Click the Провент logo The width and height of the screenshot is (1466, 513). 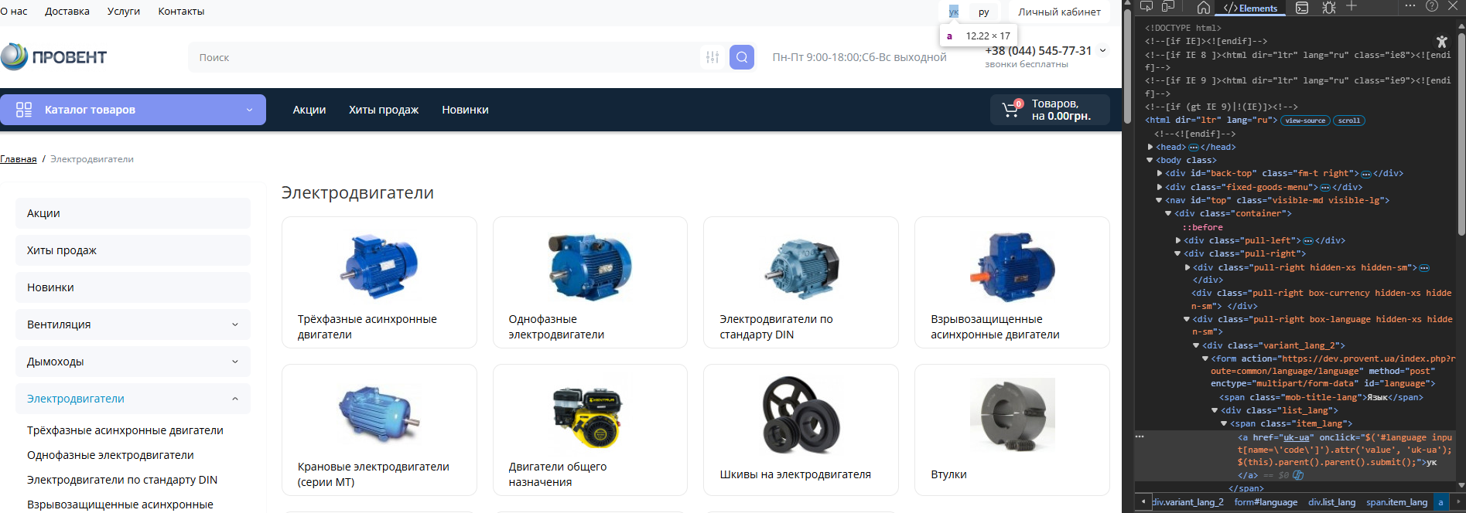pos(54,56)
